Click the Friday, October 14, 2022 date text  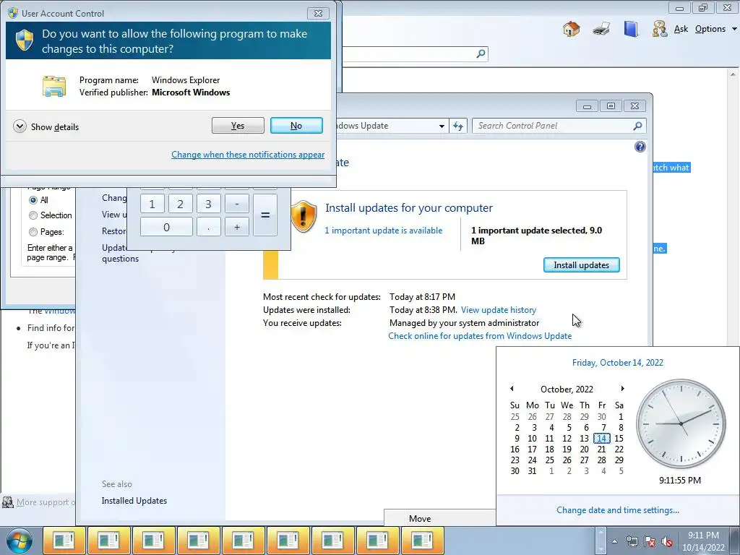pyautogui.click(x=617, y=363)
